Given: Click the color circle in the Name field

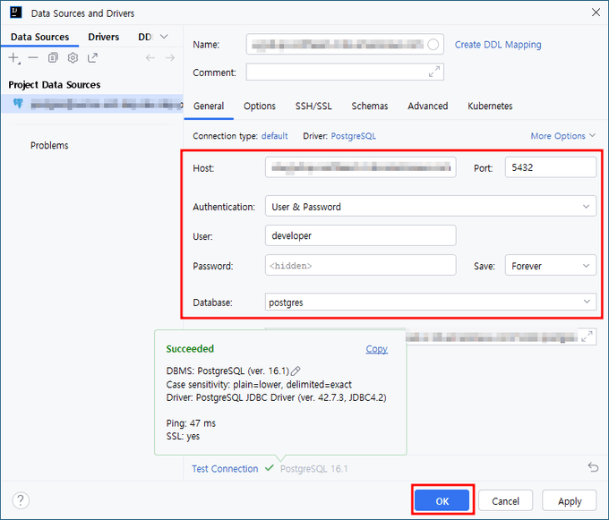Looking at the screenshot, I should tap(434, 44).
